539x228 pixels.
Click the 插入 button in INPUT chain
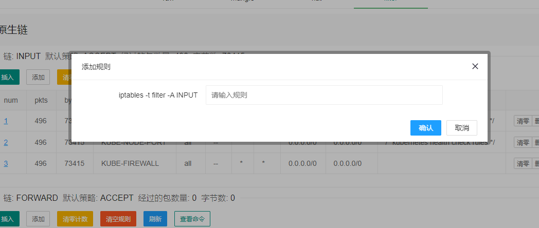click(x=9, y=77)
